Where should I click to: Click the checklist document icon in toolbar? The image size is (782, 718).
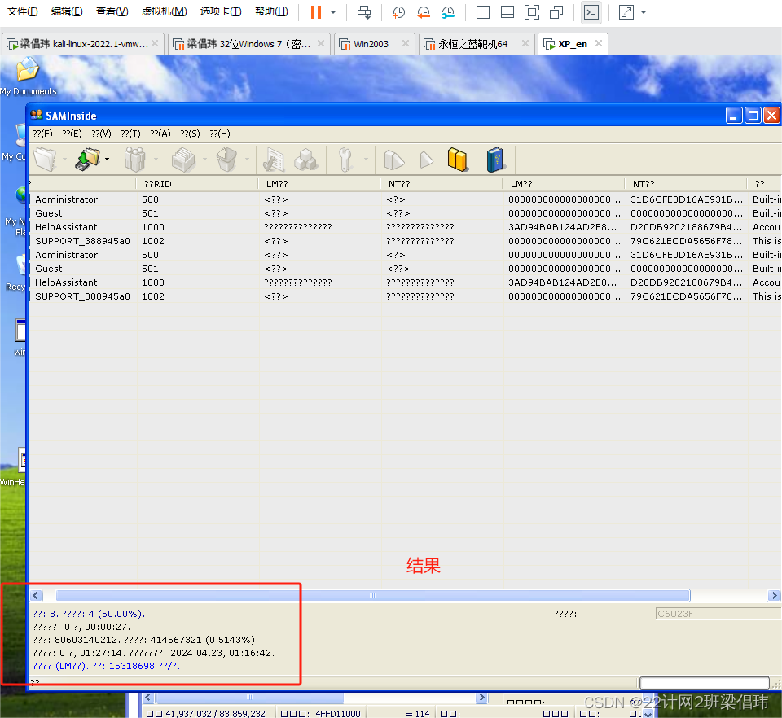[274, 160]
